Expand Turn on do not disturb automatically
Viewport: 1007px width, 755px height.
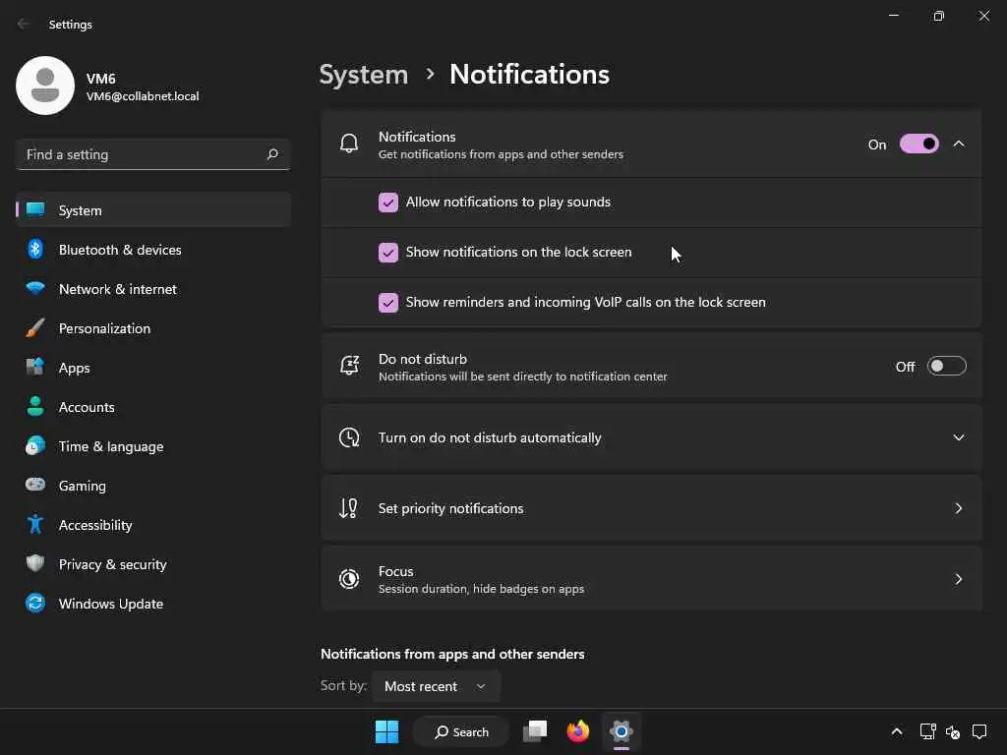[958, 437]
